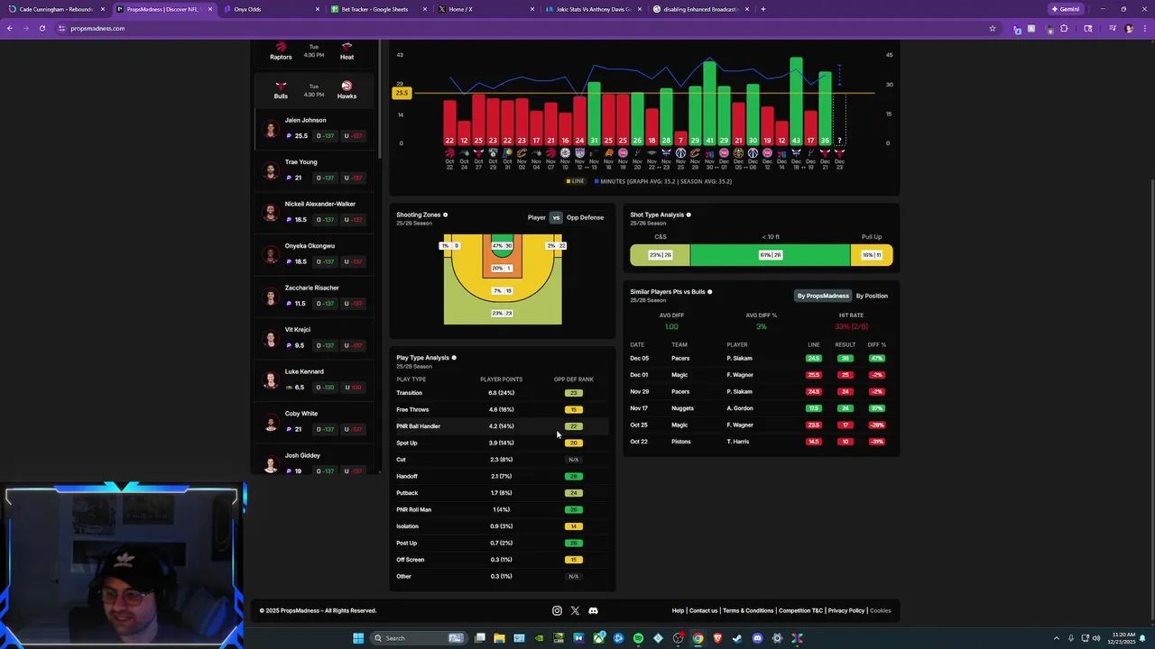The width and height of the screenshot is (1155, 649).
Task: Click the Transition play type row
Action: click(x=502, y=393)
